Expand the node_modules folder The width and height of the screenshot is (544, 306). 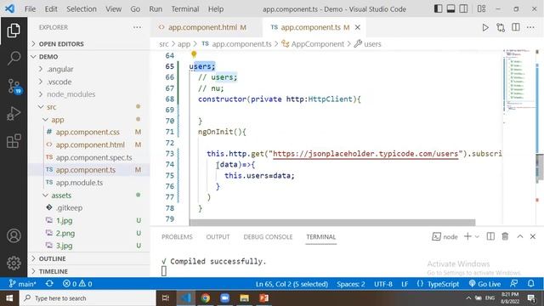click(x=71, y=94)
